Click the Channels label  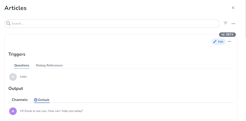point(20,100)
